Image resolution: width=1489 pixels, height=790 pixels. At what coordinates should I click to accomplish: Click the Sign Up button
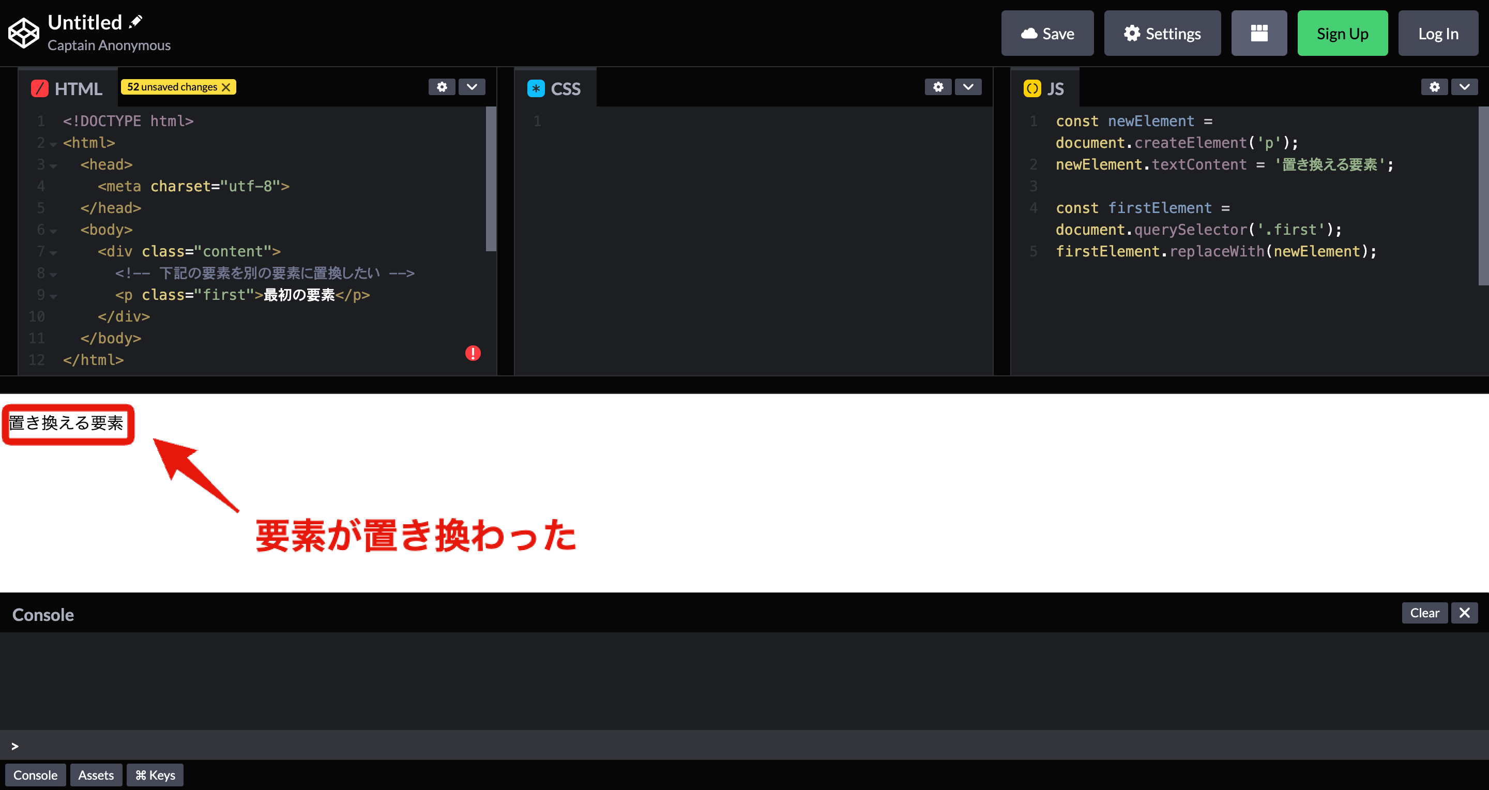click(x=1342, y=33)
